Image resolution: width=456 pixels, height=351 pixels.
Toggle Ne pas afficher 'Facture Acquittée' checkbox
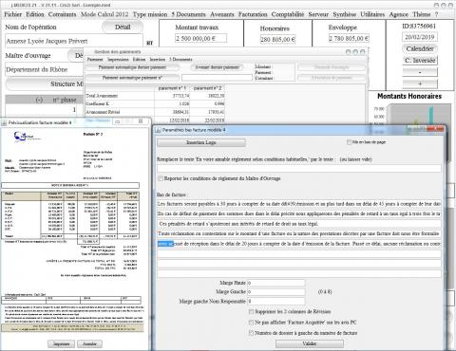coord(251,323)
